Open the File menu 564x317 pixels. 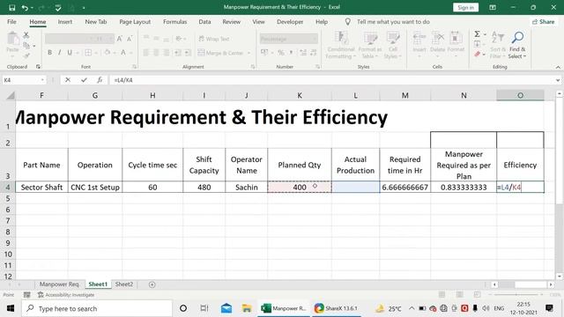pyautogui.click(x=11, y=21)
